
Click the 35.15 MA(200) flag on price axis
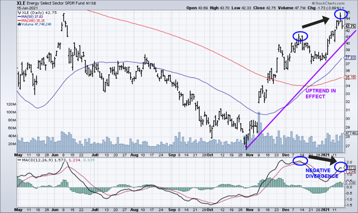point(350,78)
